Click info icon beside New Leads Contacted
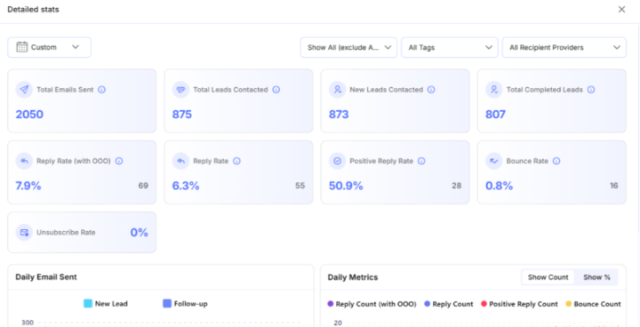 [x=431, y=90]
